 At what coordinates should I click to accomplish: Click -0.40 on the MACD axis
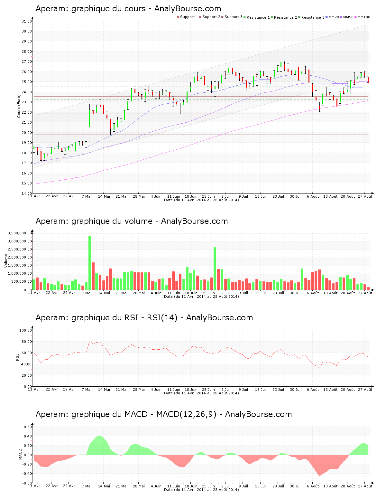click(x=27, y=474)
